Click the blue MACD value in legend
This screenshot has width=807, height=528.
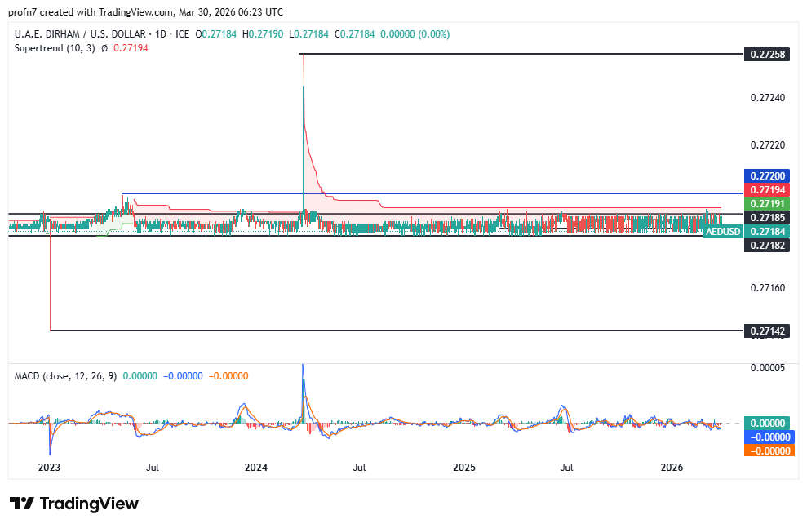coord(183,376)
